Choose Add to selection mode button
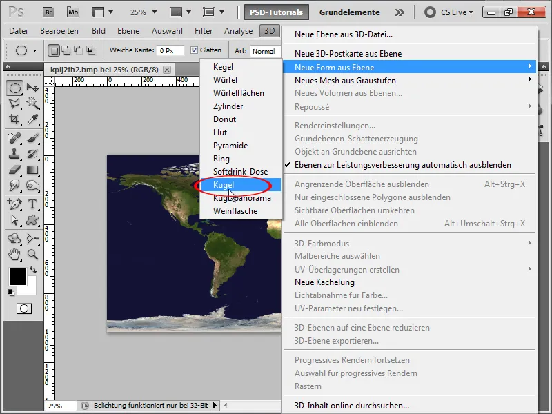This screenshot has height=414, width=552. tap(66, 50)
